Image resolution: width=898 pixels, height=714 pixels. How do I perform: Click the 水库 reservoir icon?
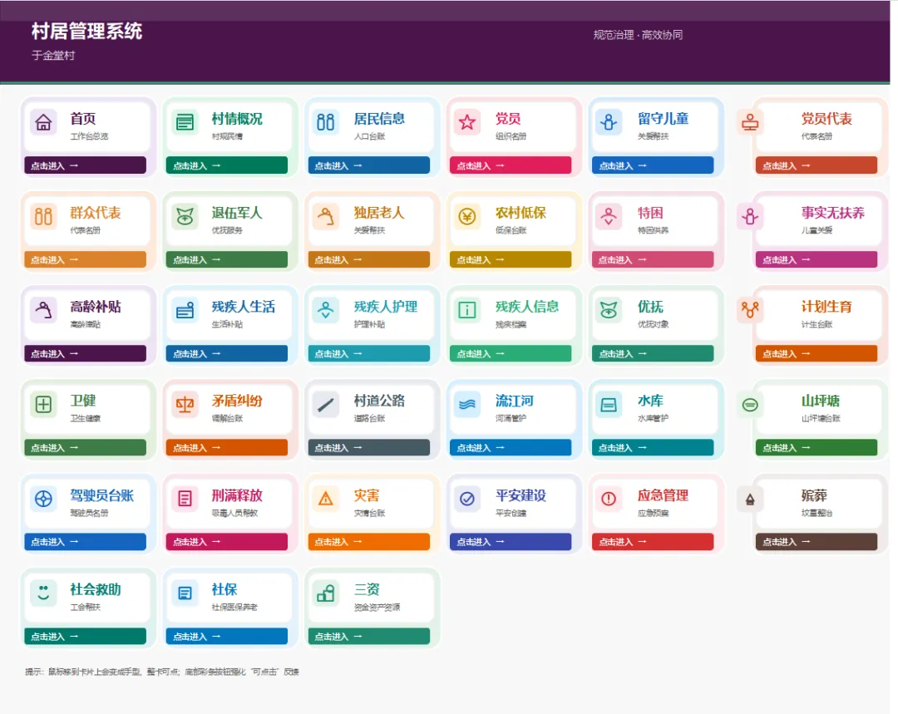(609, 405)
